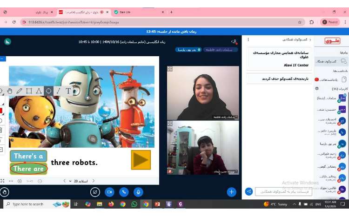Minimize the presentation with the blue minus button
Viewport: 349px width, 223px height.
point(3,59)
